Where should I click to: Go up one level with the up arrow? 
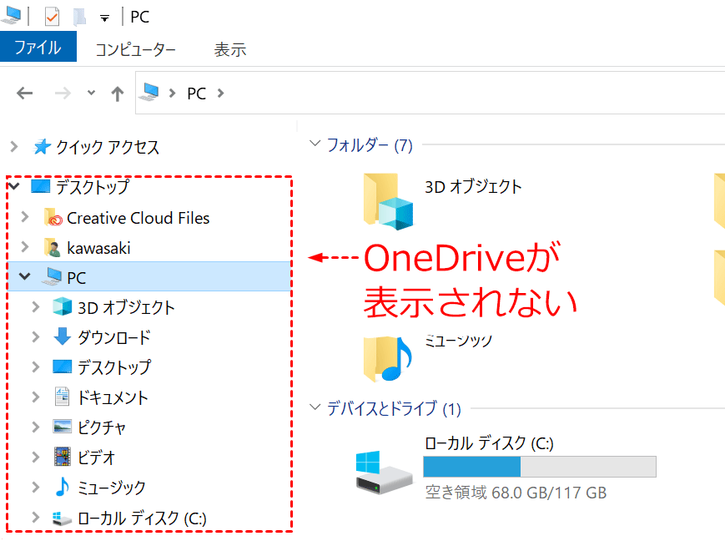point(118,94)
